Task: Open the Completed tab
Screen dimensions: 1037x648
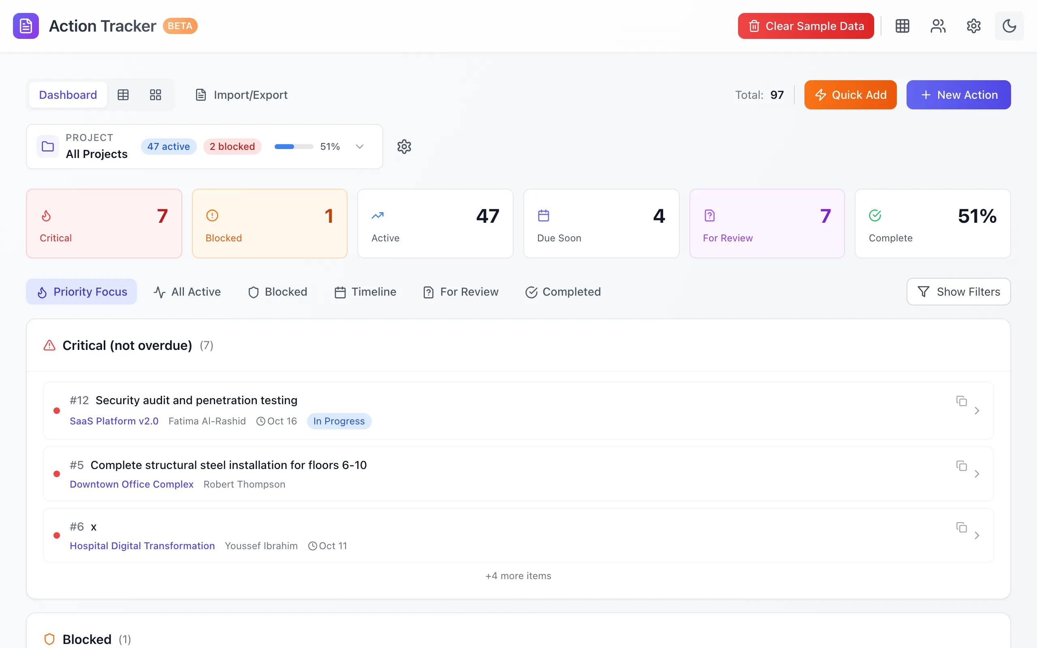Action: click(x=563, y=292)
